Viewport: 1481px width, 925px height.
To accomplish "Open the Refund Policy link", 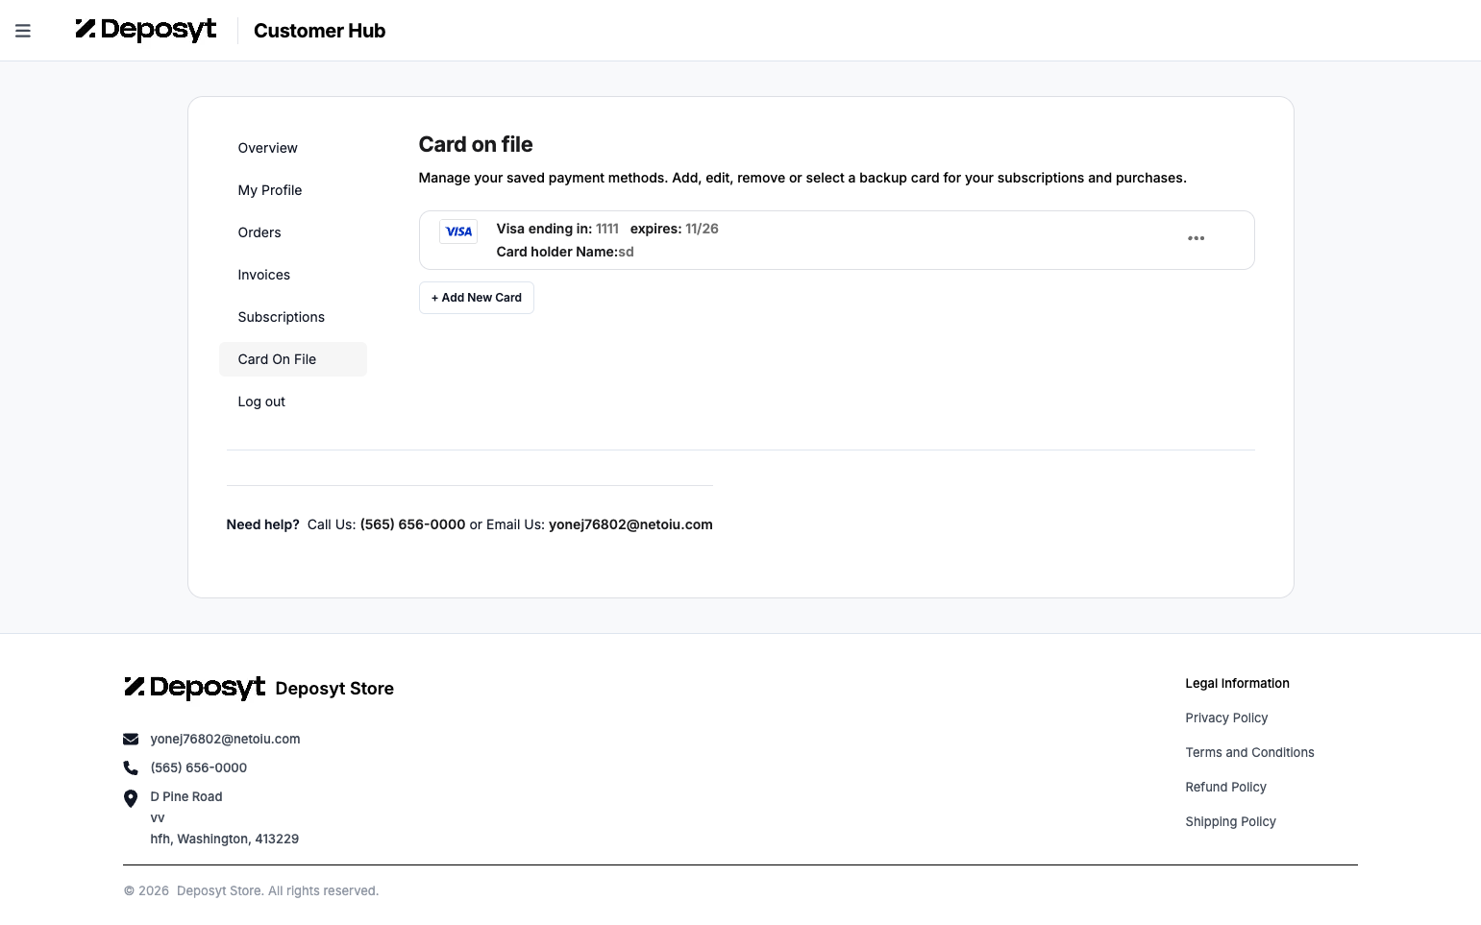I will 1225,787.
